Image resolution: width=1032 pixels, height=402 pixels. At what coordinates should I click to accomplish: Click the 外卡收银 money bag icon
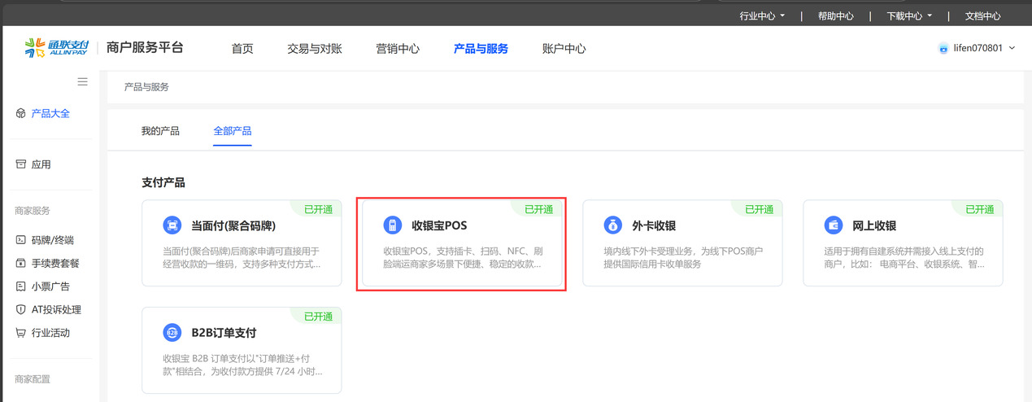[x=612, y=225]
